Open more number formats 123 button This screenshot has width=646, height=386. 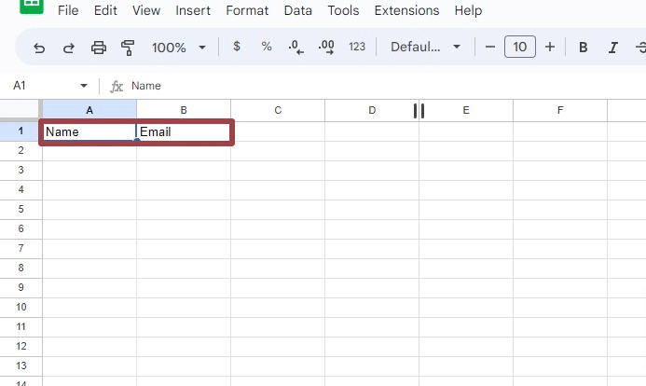pos(357,47)
